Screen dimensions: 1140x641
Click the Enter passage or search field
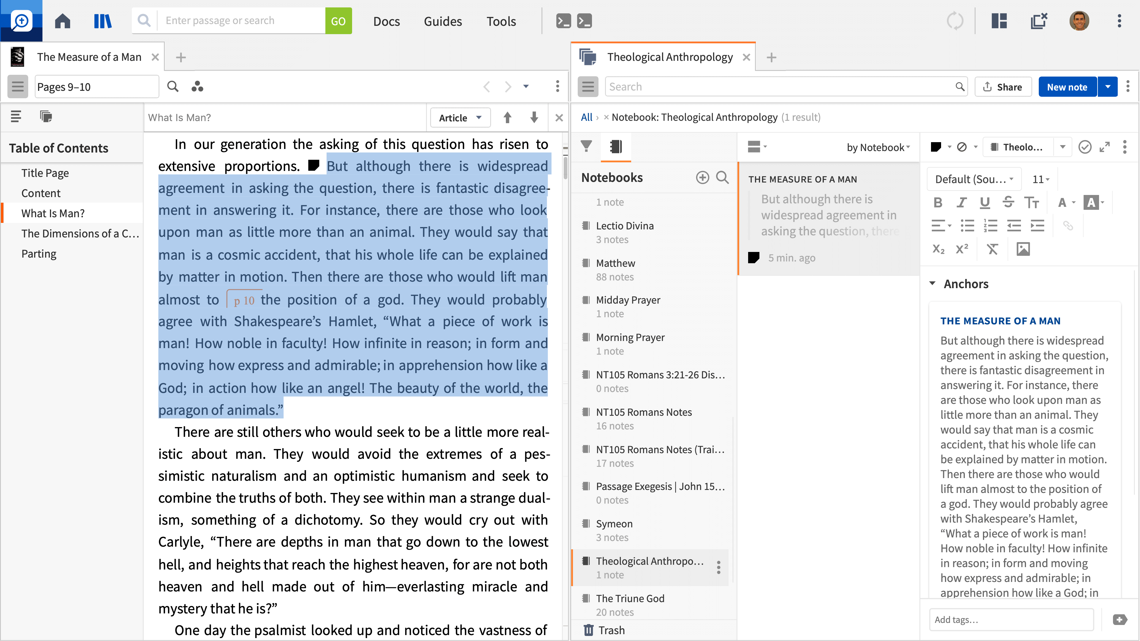point(242,21)
